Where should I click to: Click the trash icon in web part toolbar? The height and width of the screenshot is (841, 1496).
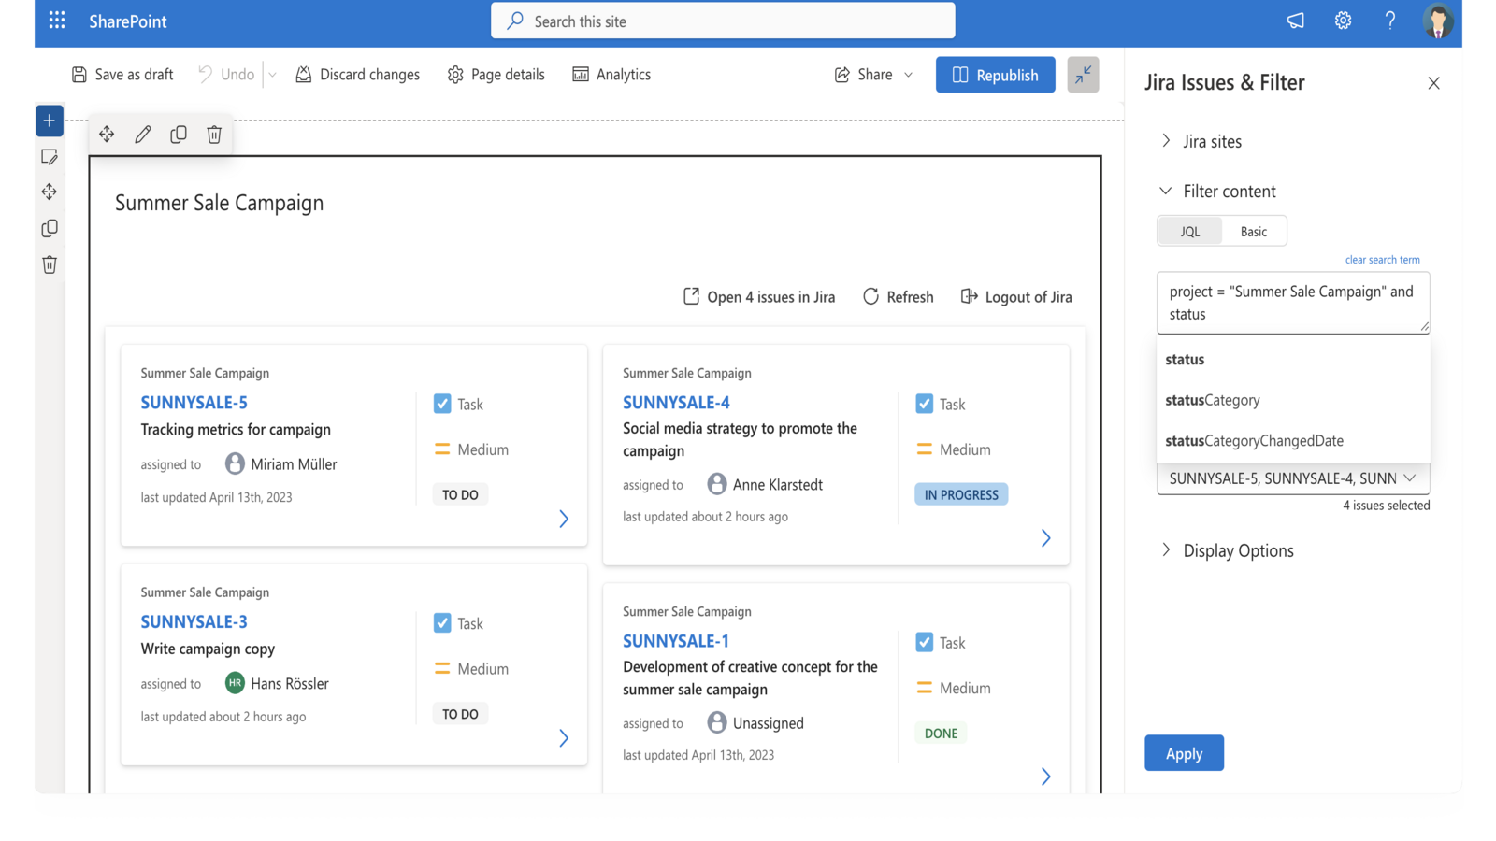[214, 135]
